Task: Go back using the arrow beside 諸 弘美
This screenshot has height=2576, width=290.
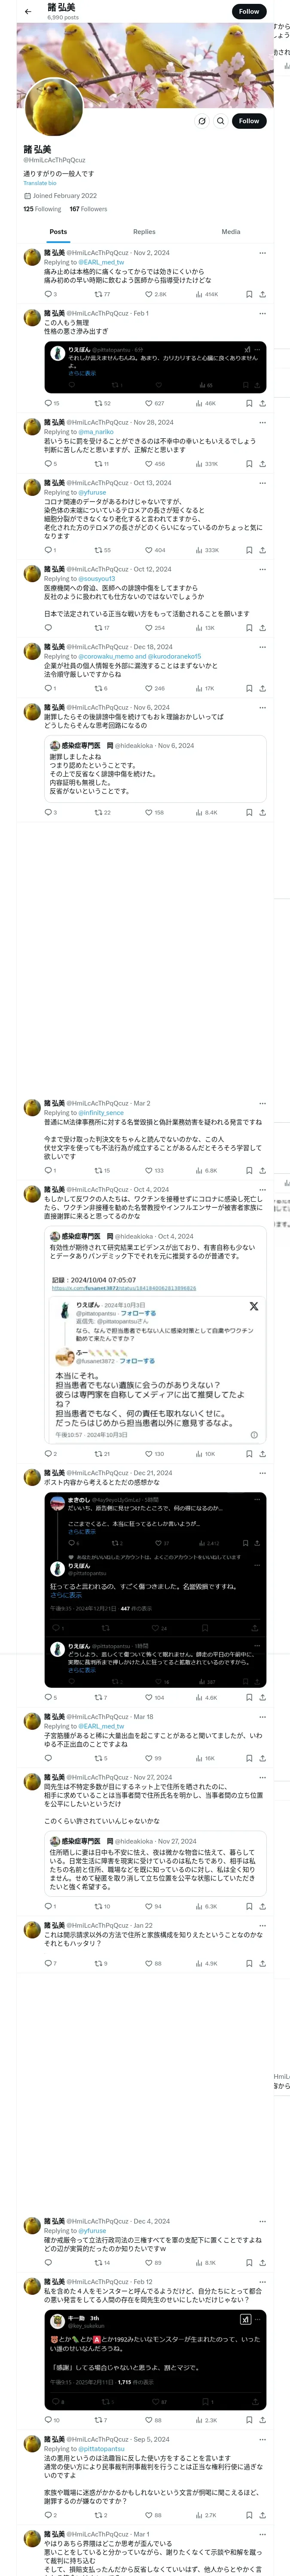Action: [x=28, y=11]
